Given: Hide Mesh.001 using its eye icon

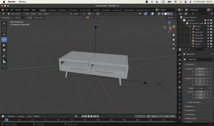Looking at the screenshot, I should [208, 32].
